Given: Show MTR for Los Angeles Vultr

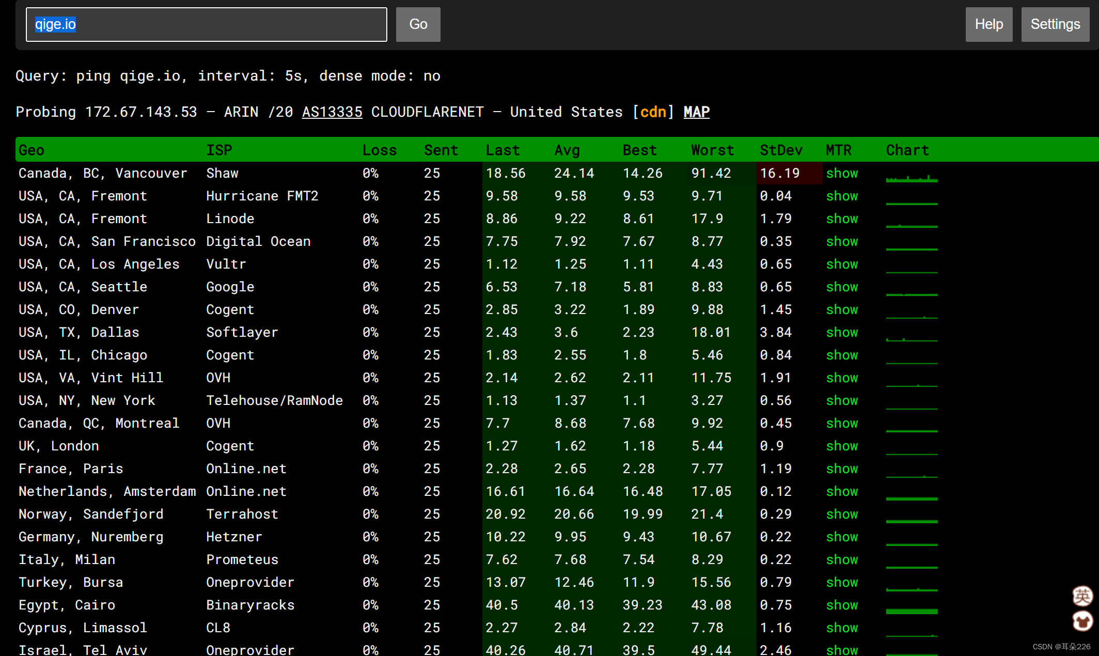Looking at the screenshot, I should coord(842,264).
